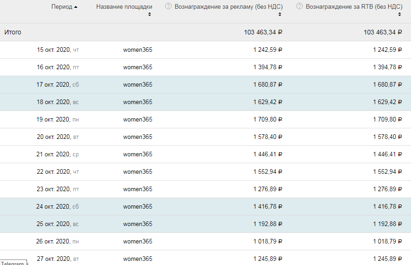
Task: Click the "Итого" total row label
Action: pyautogui.click(x=13, y=33)
